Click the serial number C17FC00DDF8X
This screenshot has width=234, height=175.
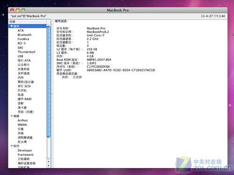98,67
